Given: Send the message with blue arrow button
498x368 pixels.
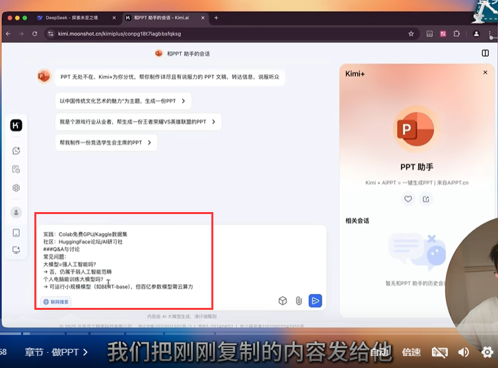Looking at the screenshot, I should click(315, 301).
